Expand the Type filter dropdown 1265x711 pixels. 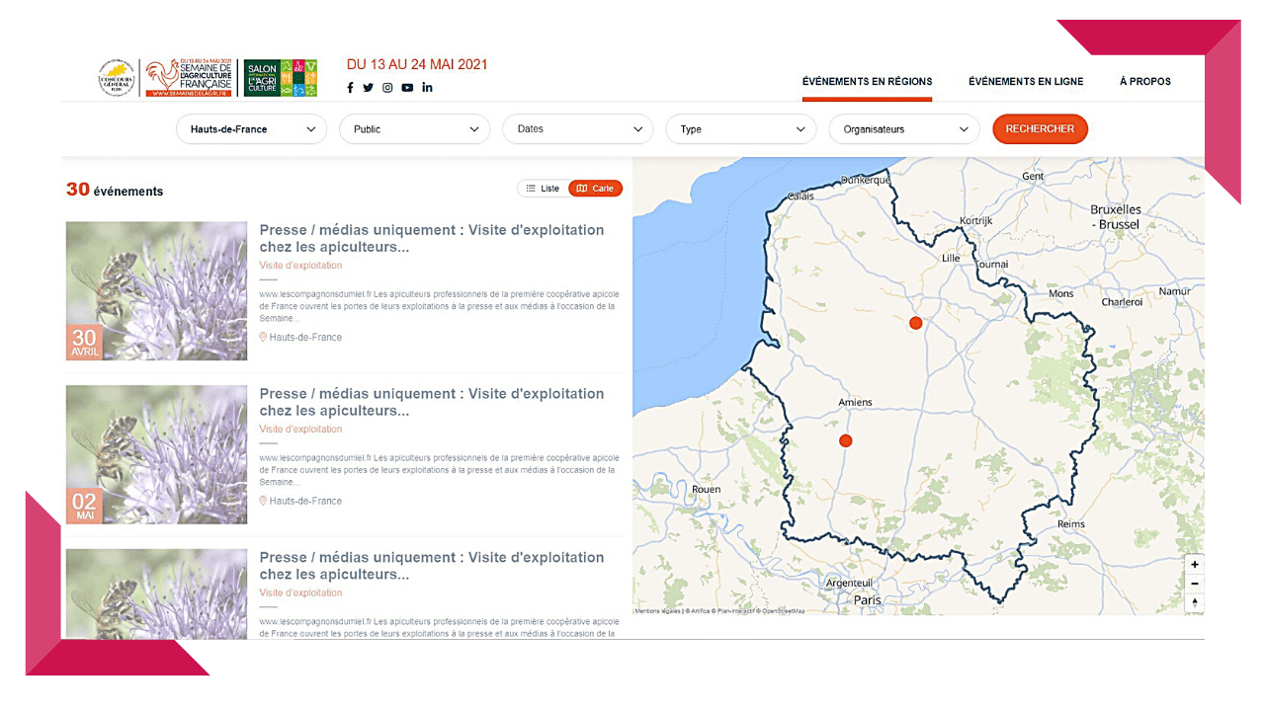pos(740,129)
